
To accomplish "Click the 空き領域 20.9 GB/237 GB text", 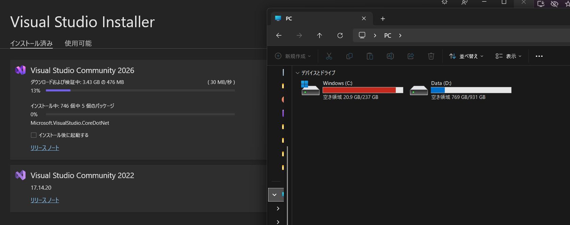I will point(351,97).
